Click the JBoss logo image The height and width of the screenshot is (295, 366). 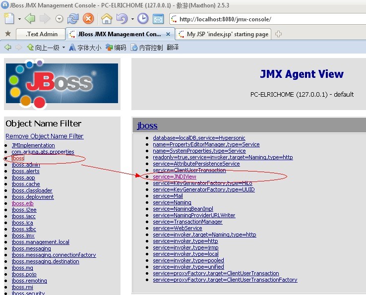(62, 84)
